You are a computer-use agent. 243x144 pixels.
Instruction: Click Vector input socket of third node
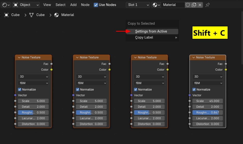point(131,95)
